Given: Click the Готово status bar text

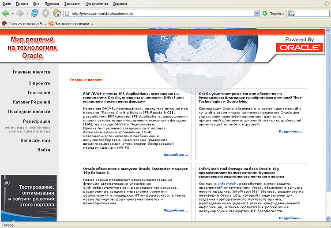Looking at the screenshot, I should point(8,225).
